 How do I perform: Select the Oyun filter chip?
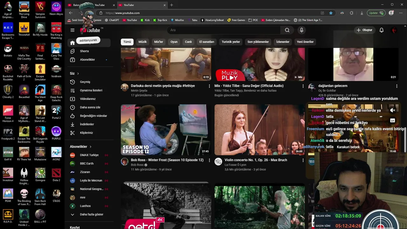[x=174, y=42]
